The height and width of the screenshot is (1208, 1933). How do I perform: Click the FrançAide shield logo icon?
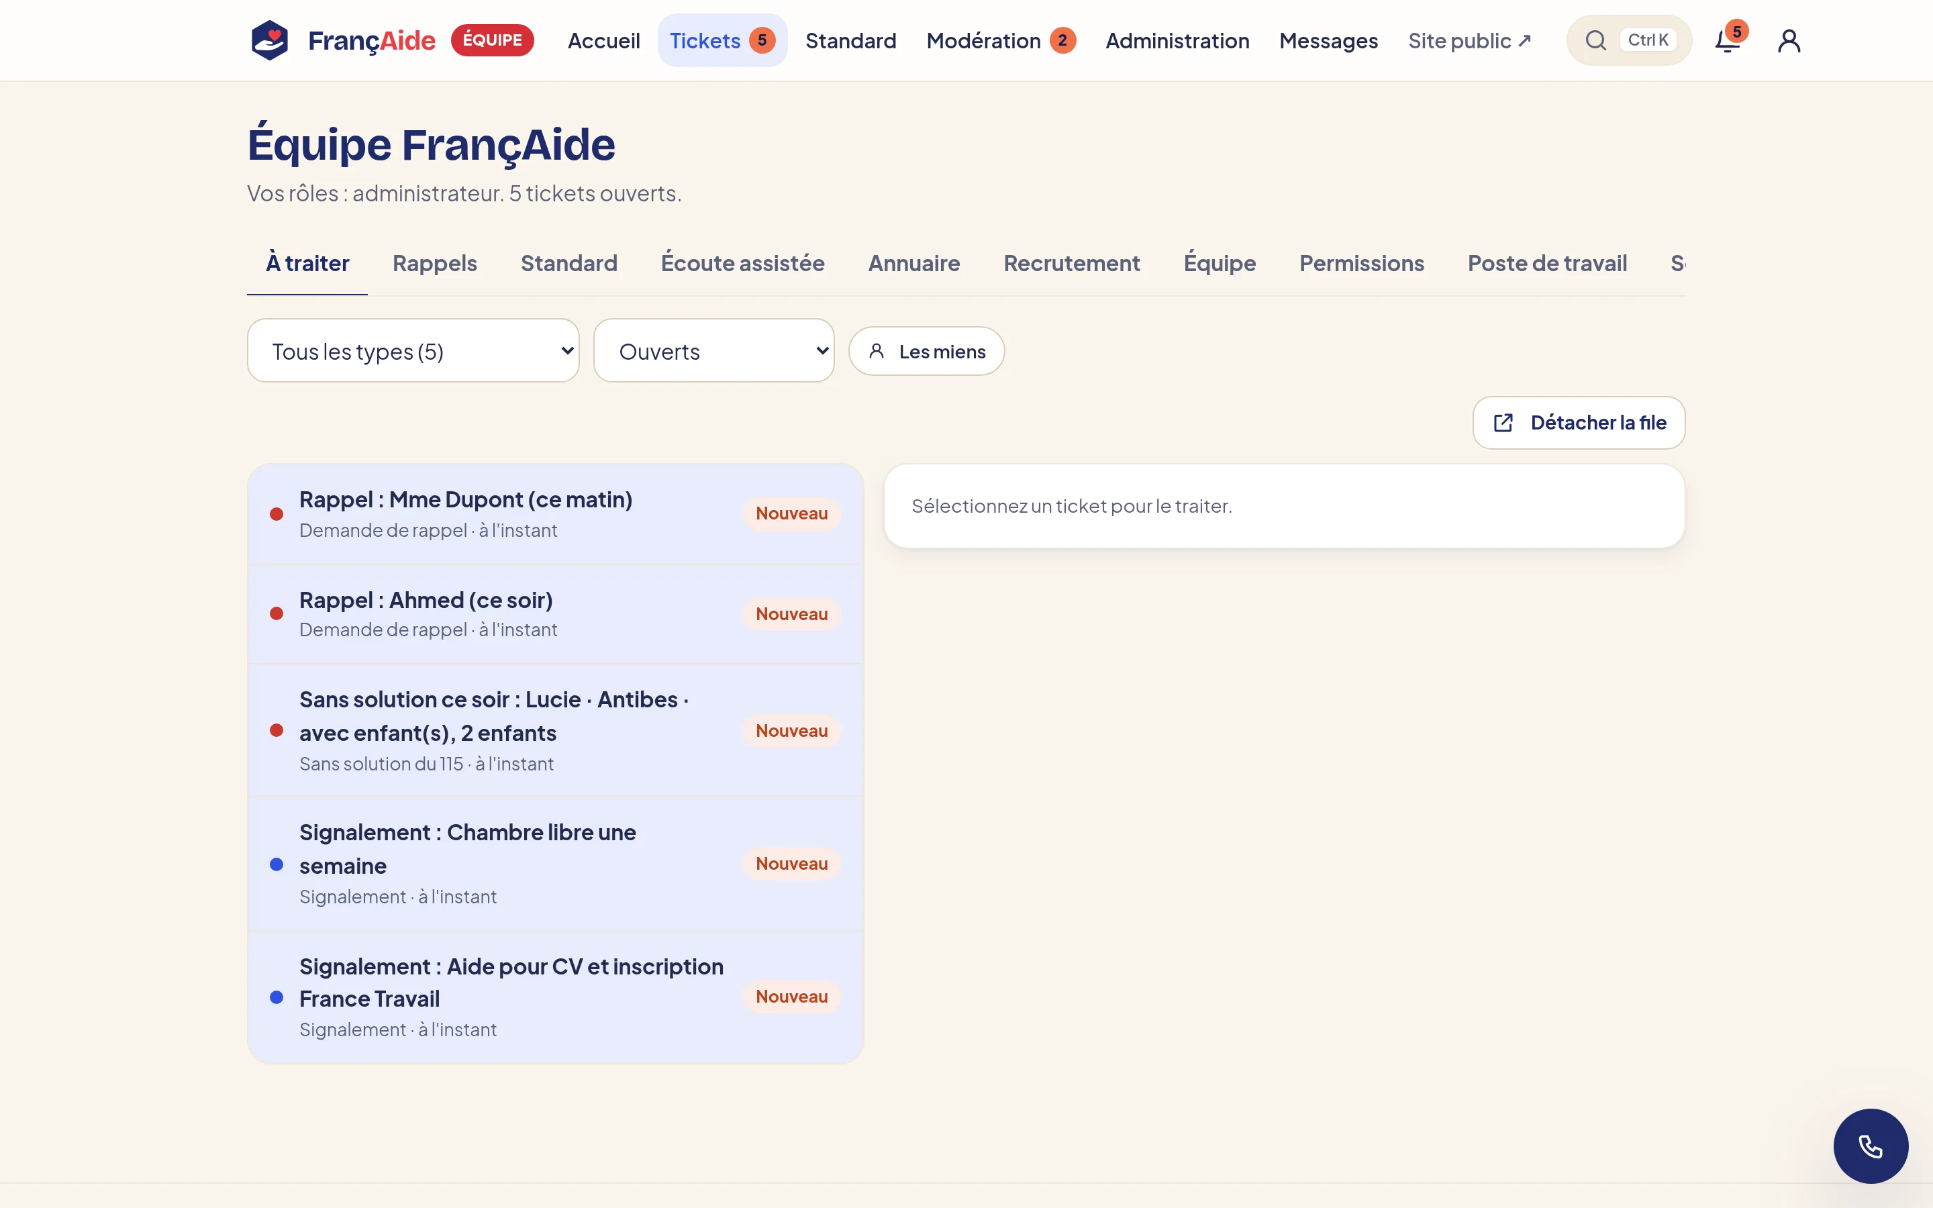point(269,40)
